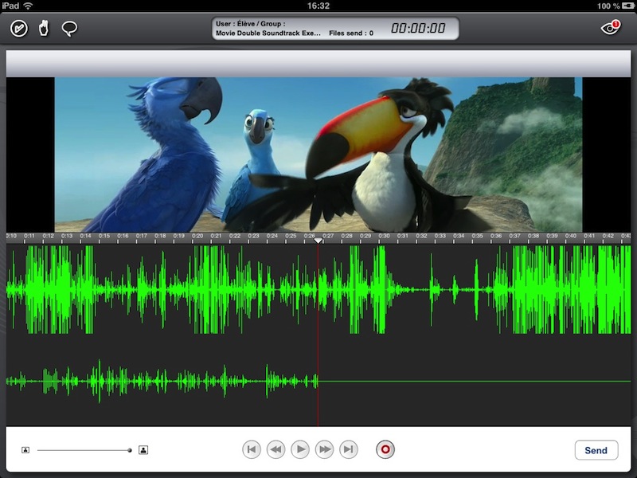Click the large picture icon right of slider
Viewport: 637px width, 478px height.
[143, 450]
